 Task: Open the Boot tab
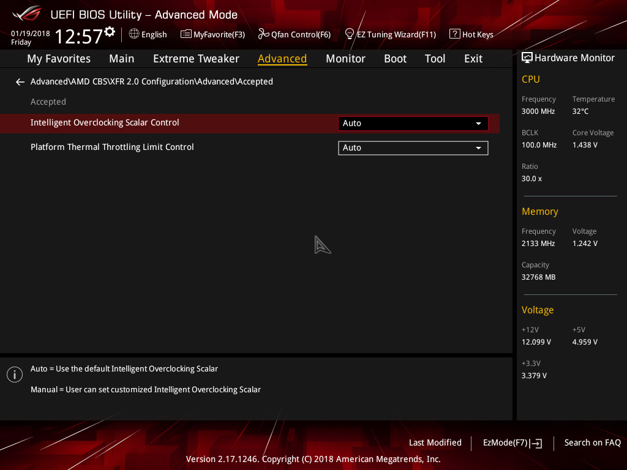pyautogui.click(x=395, y=59)
